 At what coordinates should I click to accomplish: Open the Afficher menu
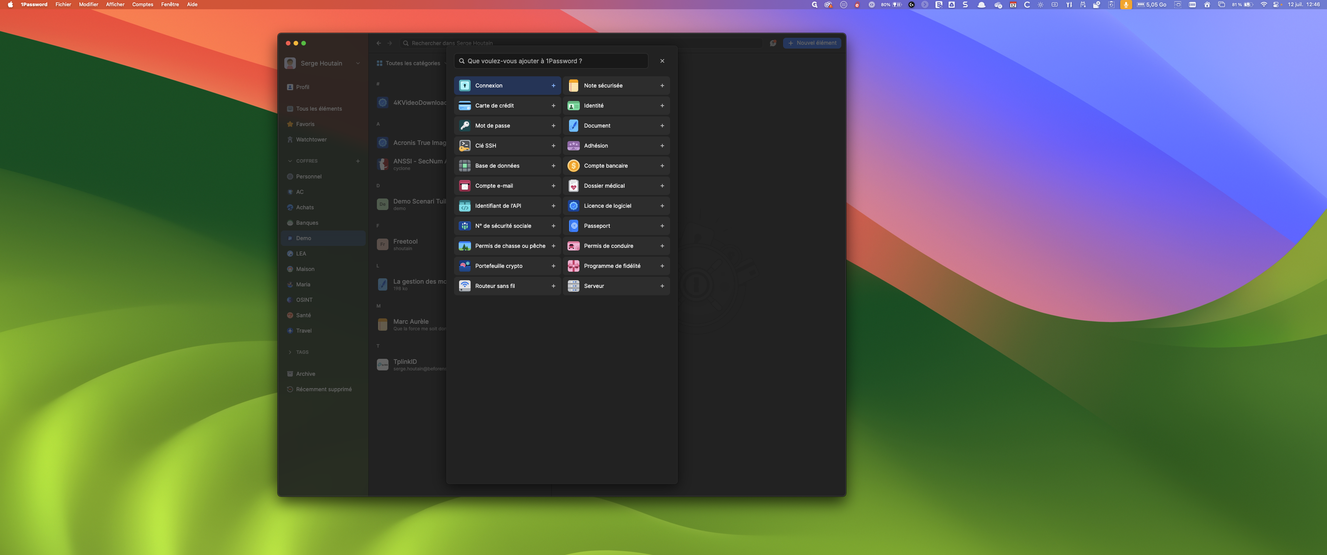coord(115,5)
